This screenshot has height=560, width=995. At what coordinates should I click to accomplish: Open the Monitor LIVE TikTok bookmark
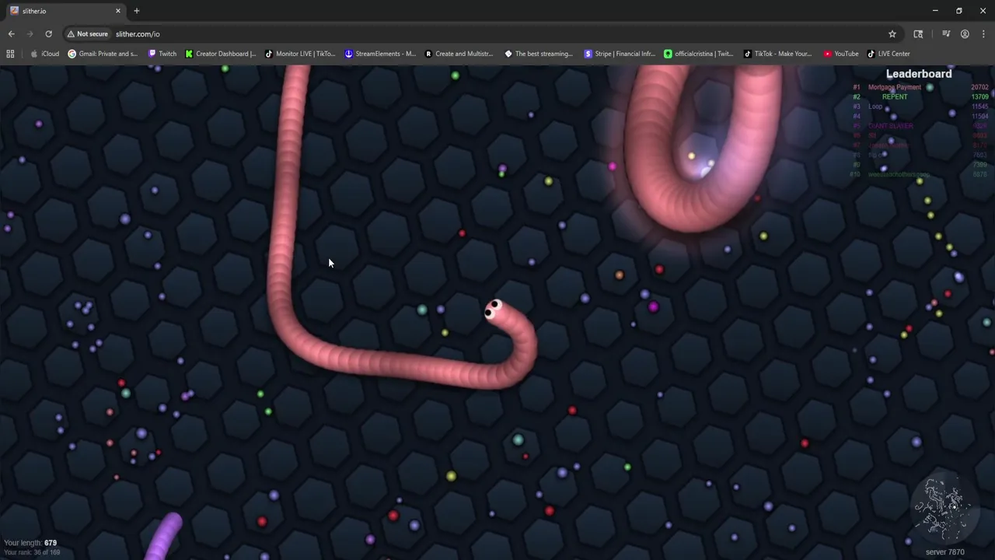tap(300, 54)
